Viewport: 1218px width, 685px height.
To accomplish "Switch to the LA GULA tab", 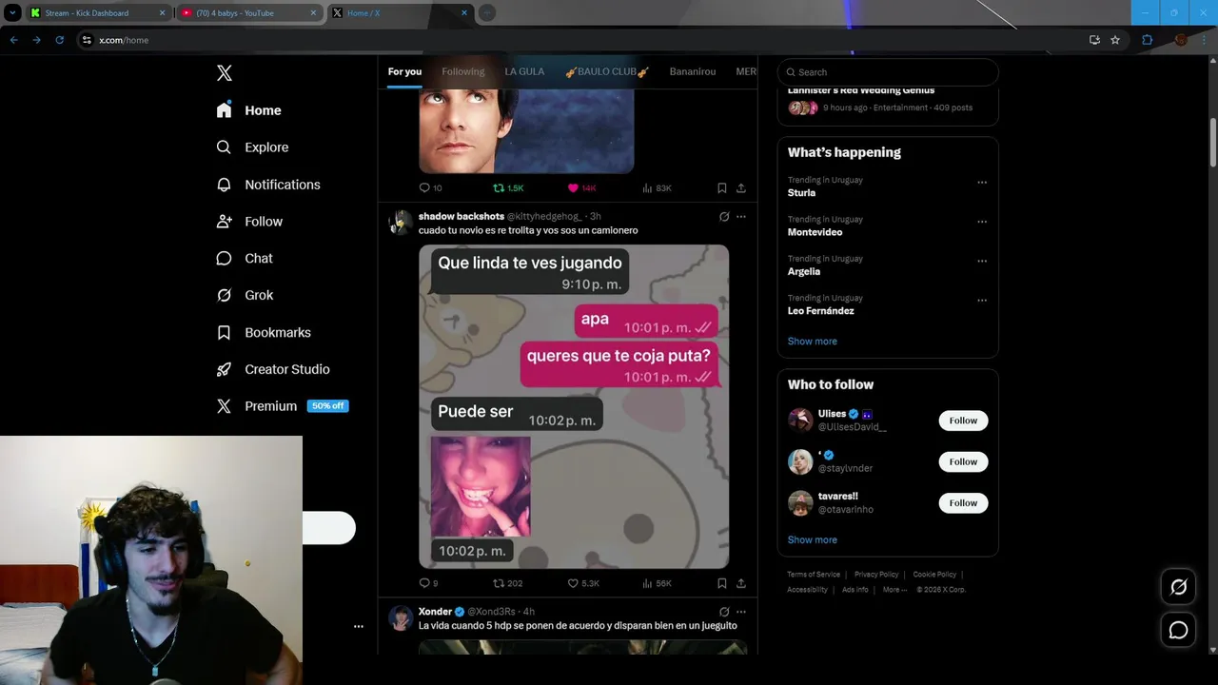I will [524, 71].
